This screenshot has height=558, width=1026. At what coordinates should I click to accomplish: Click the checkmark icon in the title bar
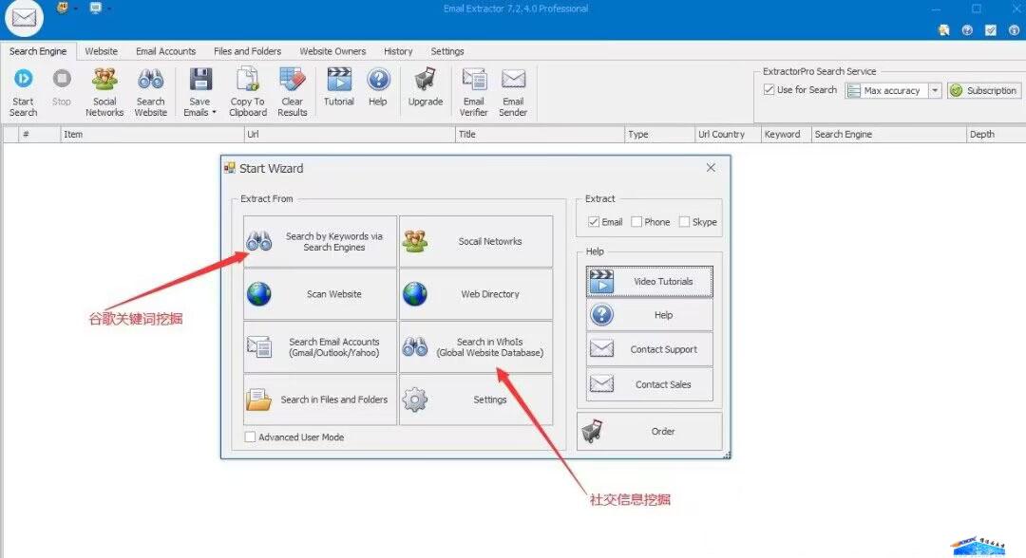click(x=991, y=30)
